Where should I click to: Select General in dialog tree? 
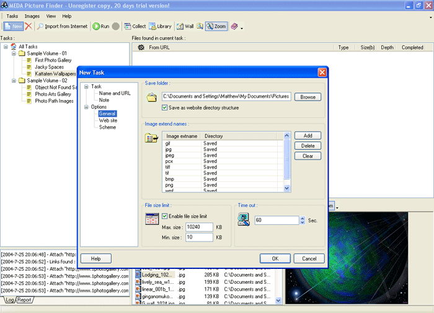tap(107, 114)
